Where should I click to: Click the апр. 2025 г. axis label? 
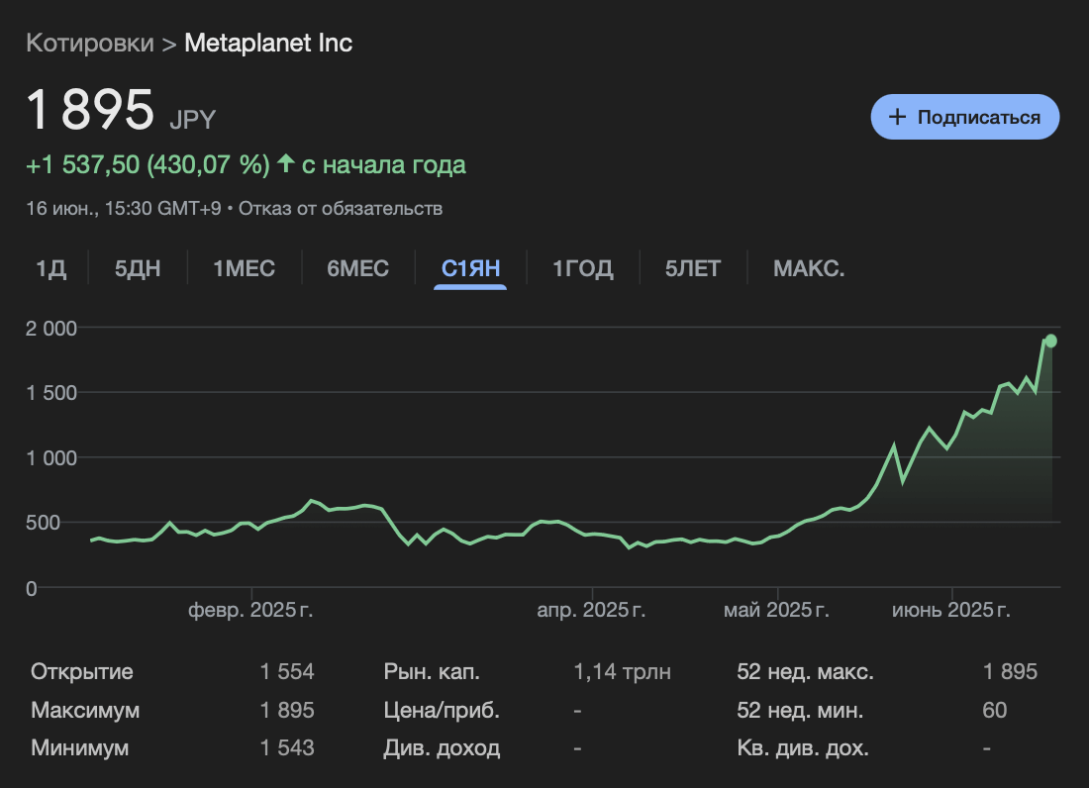point(591,610)
